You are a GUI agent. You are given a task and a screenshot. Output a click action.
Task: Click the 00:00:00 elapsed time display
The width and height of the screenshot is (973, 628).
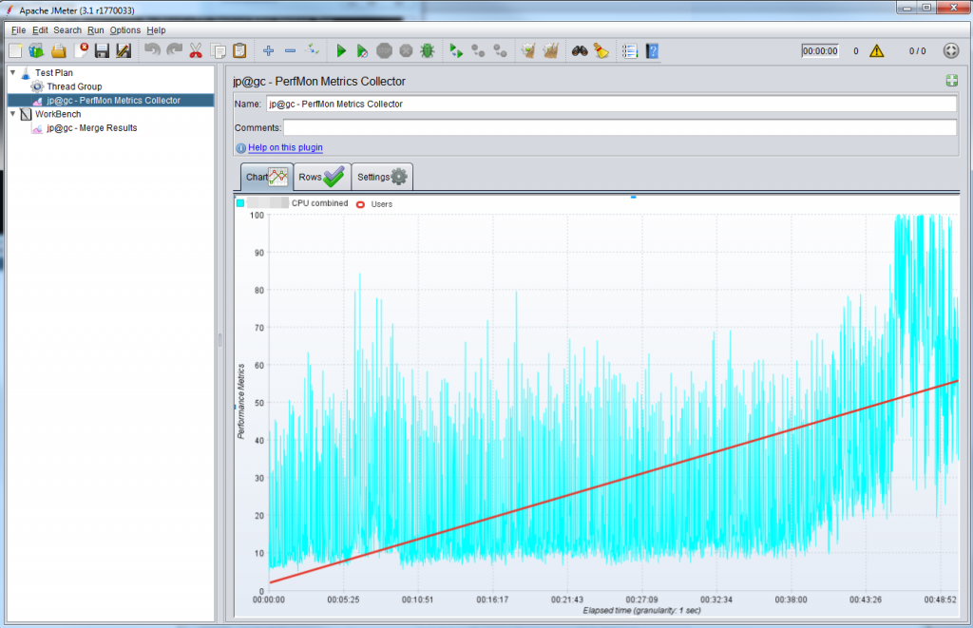tap(820, 51)
